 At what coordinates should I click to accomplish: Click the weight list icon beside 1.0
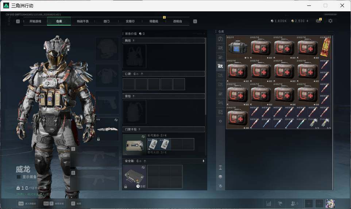(45, 188)
